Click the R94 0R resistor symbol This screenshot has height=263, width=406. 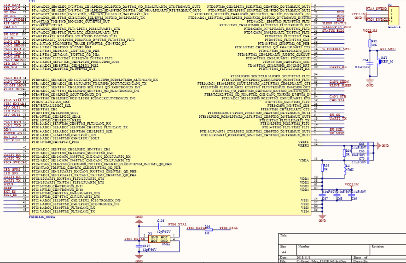[344, 153]
